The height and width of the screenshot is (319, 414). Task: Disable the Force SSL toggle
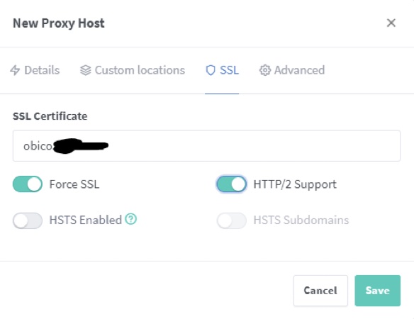pos(28,184)
